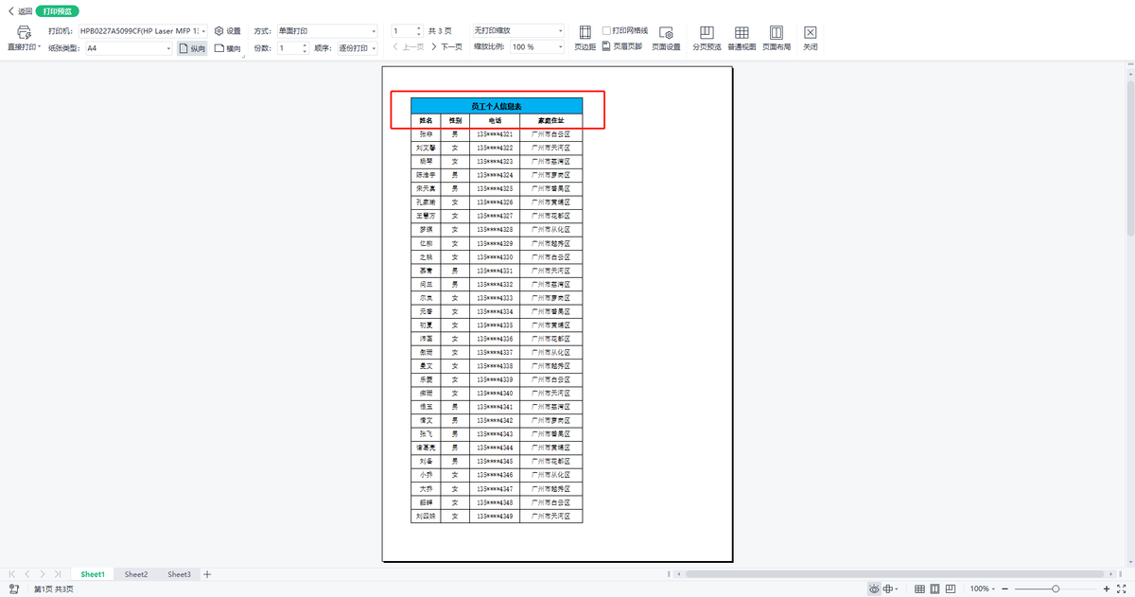
Task: Select 横向 (landscape) orientation
Action: 227,47
